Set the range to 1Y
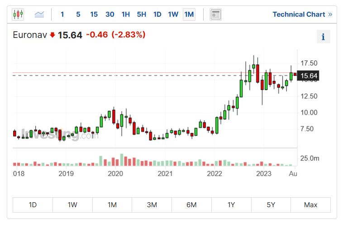The width and height of the screenshot is (357, 232). click(231, 205)
